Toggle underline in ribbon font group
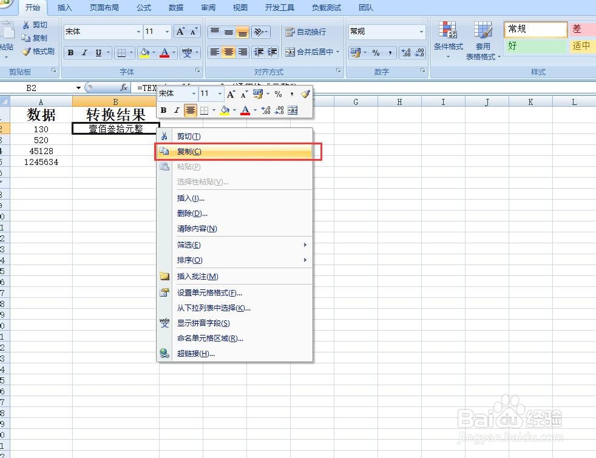Viewport: 596px width, 458px height. click(98, 53)
